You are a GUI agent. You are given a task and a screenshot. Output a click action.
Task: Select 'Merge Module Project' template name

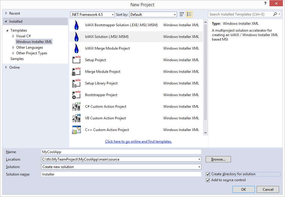coord(103,72)
